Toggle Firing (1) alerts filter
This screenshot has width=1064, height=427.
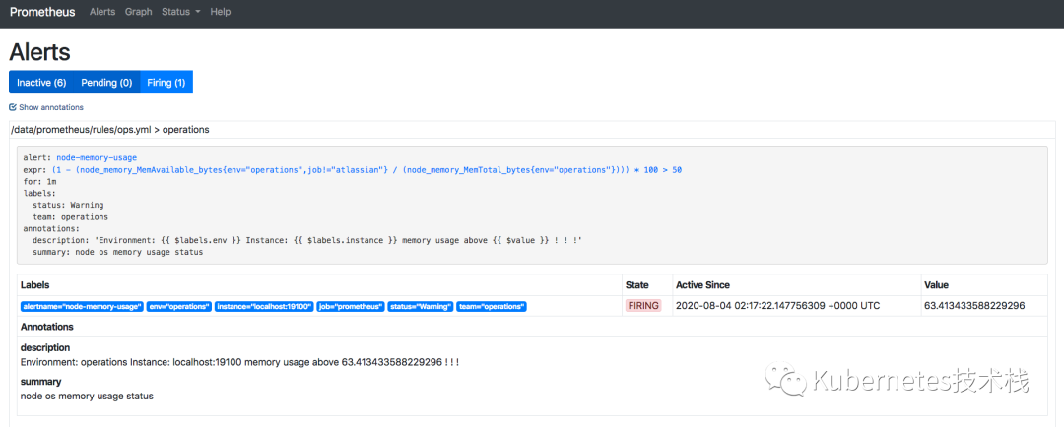point(166,82)
